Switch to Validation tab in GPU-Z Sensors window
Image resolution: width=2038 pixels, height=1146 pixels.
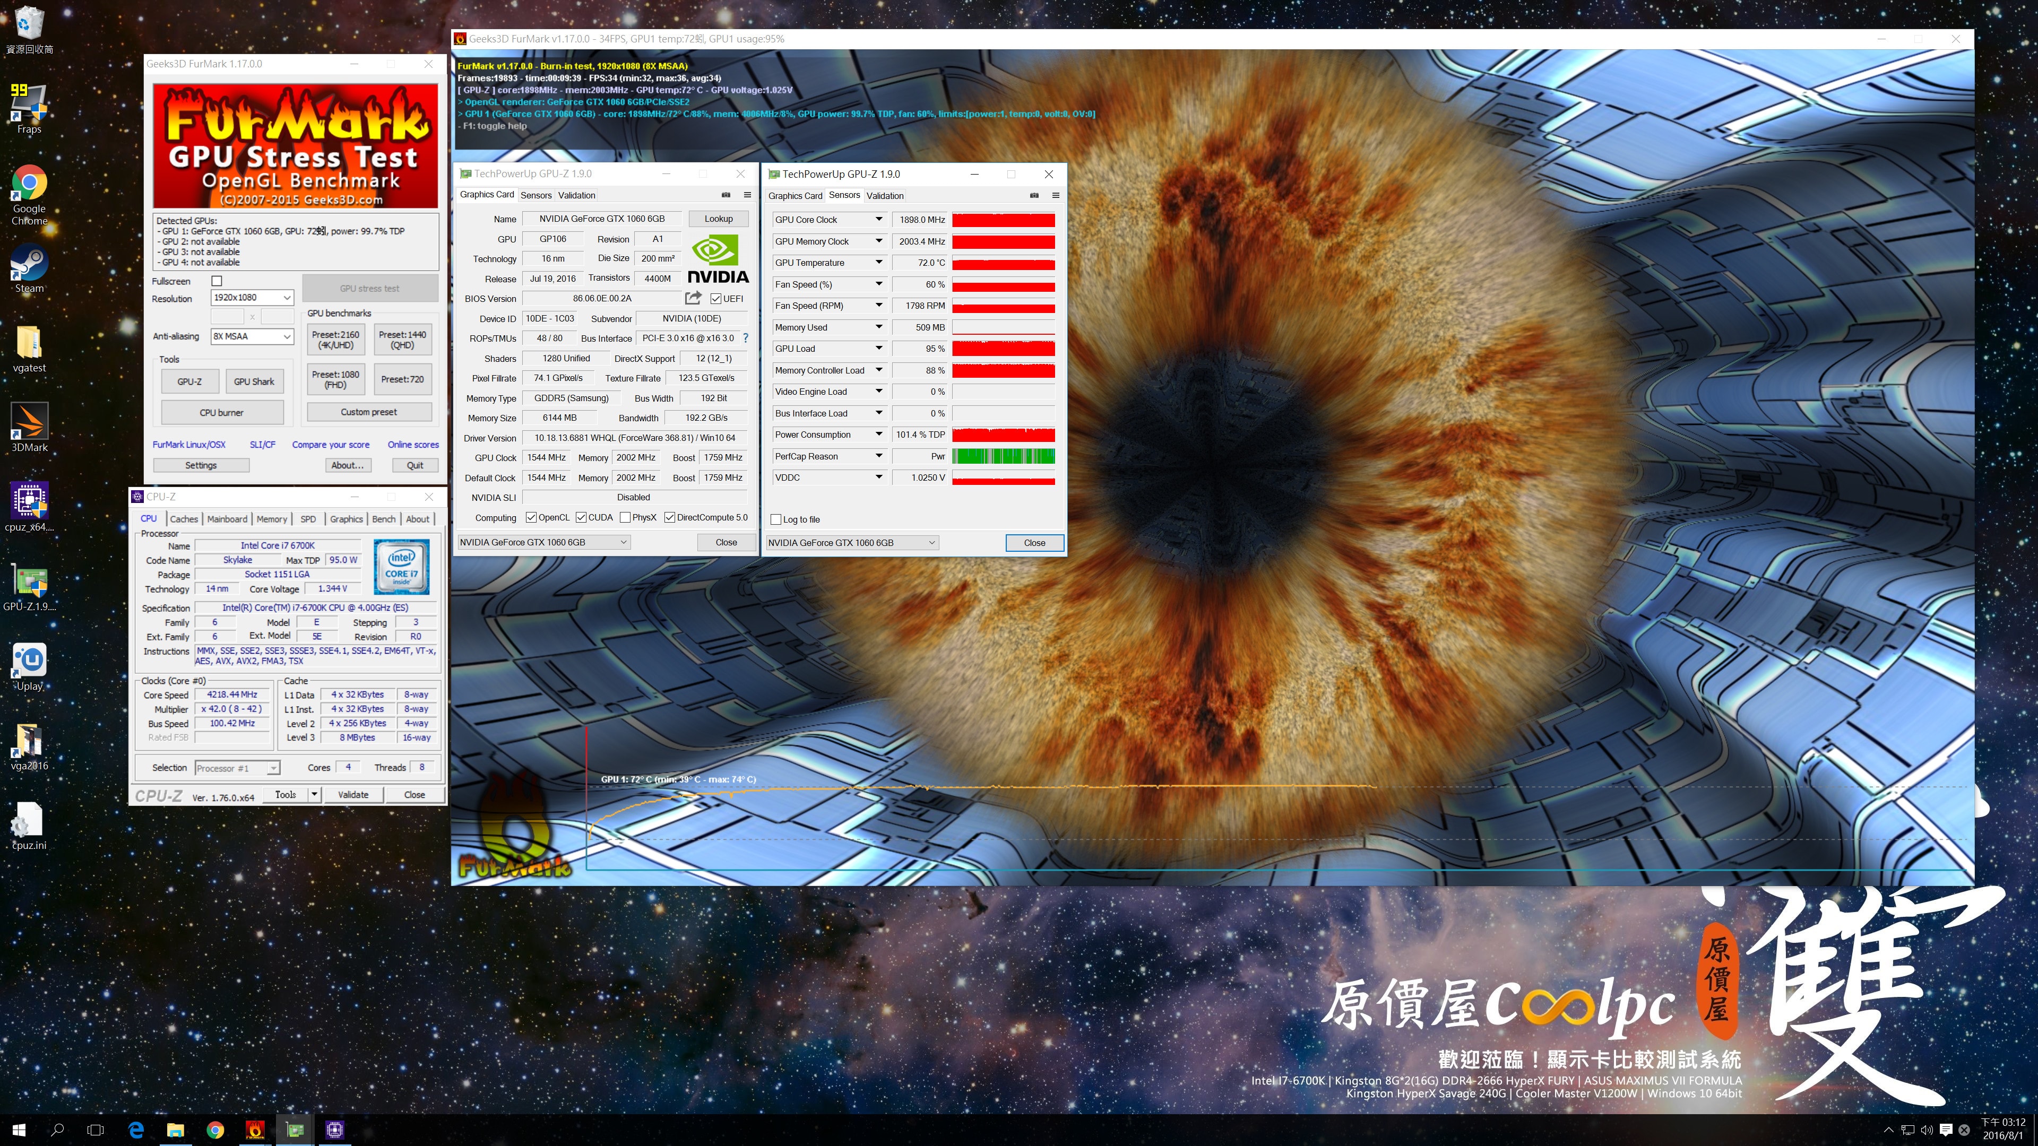coord(885,196)
